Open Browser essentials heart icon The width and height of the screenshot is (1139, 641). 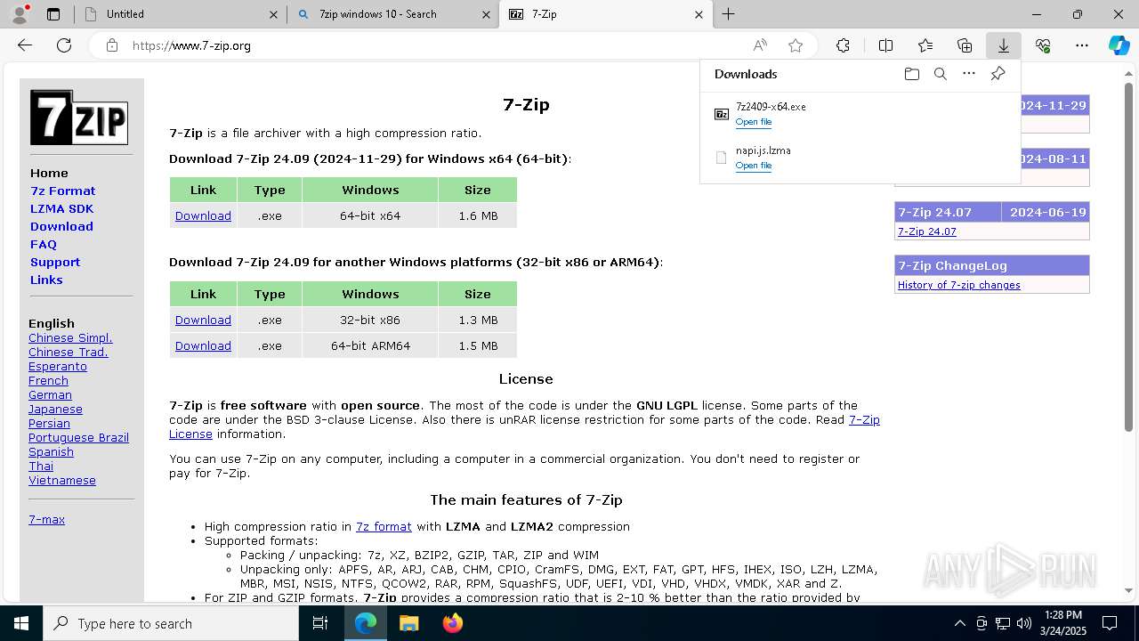(x=1043, y=45)
